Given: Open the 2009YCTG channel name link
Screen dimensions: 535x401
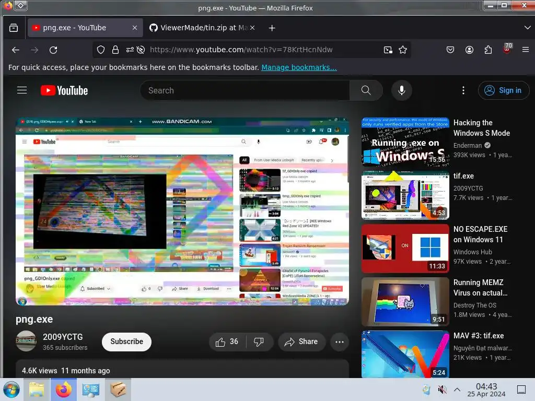Looking at the screenshot, I should click(x=63, y=337).
